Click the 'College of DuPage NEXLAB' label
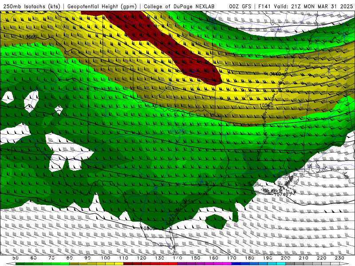Image resolution: width=355 pixels, height=266 pixels. click(179, 6)
